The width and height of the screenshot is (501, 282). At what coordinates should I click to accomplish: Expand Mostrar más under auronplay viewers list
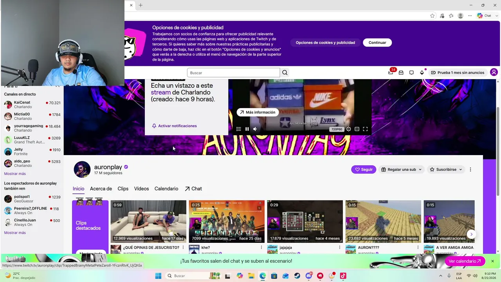[15, 233]
